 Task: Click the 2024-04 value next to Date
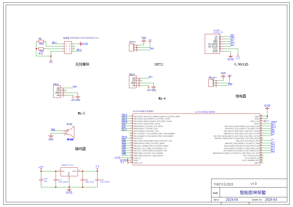[x=232, y=200]
